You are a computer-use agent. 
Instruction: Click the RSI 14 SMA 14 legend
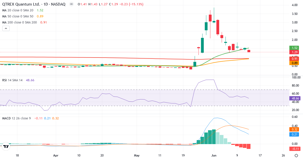coord(12,80)
